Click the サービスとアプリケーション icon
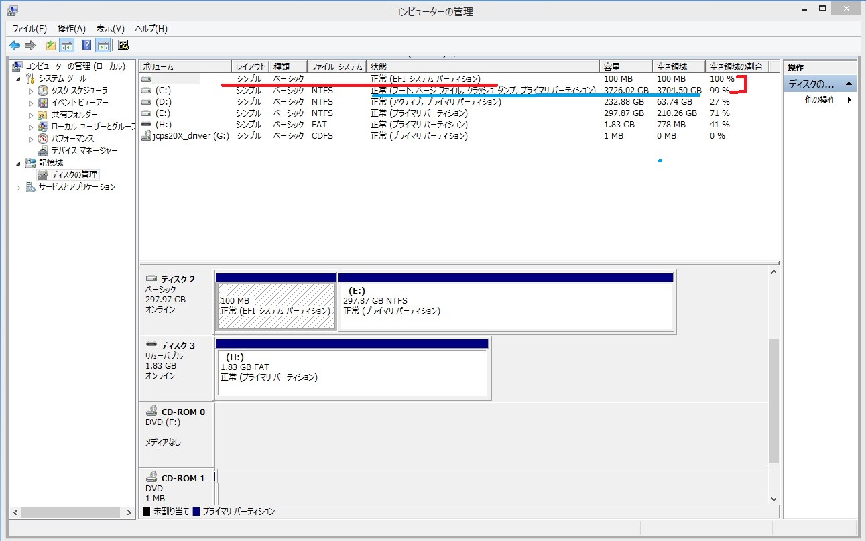 pyautogui.click(x=30, y=187)
